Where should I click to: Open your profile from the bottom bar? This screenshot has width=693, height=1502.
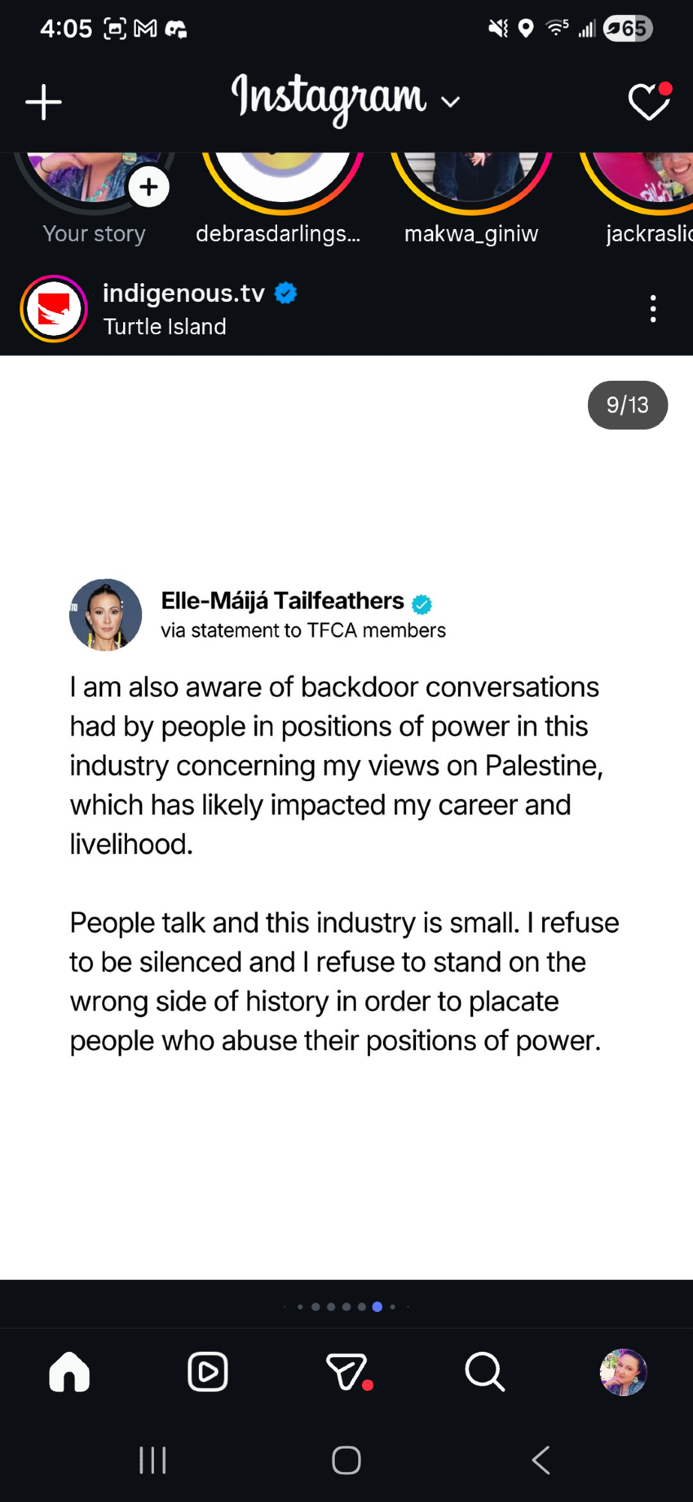point(623,1372)
